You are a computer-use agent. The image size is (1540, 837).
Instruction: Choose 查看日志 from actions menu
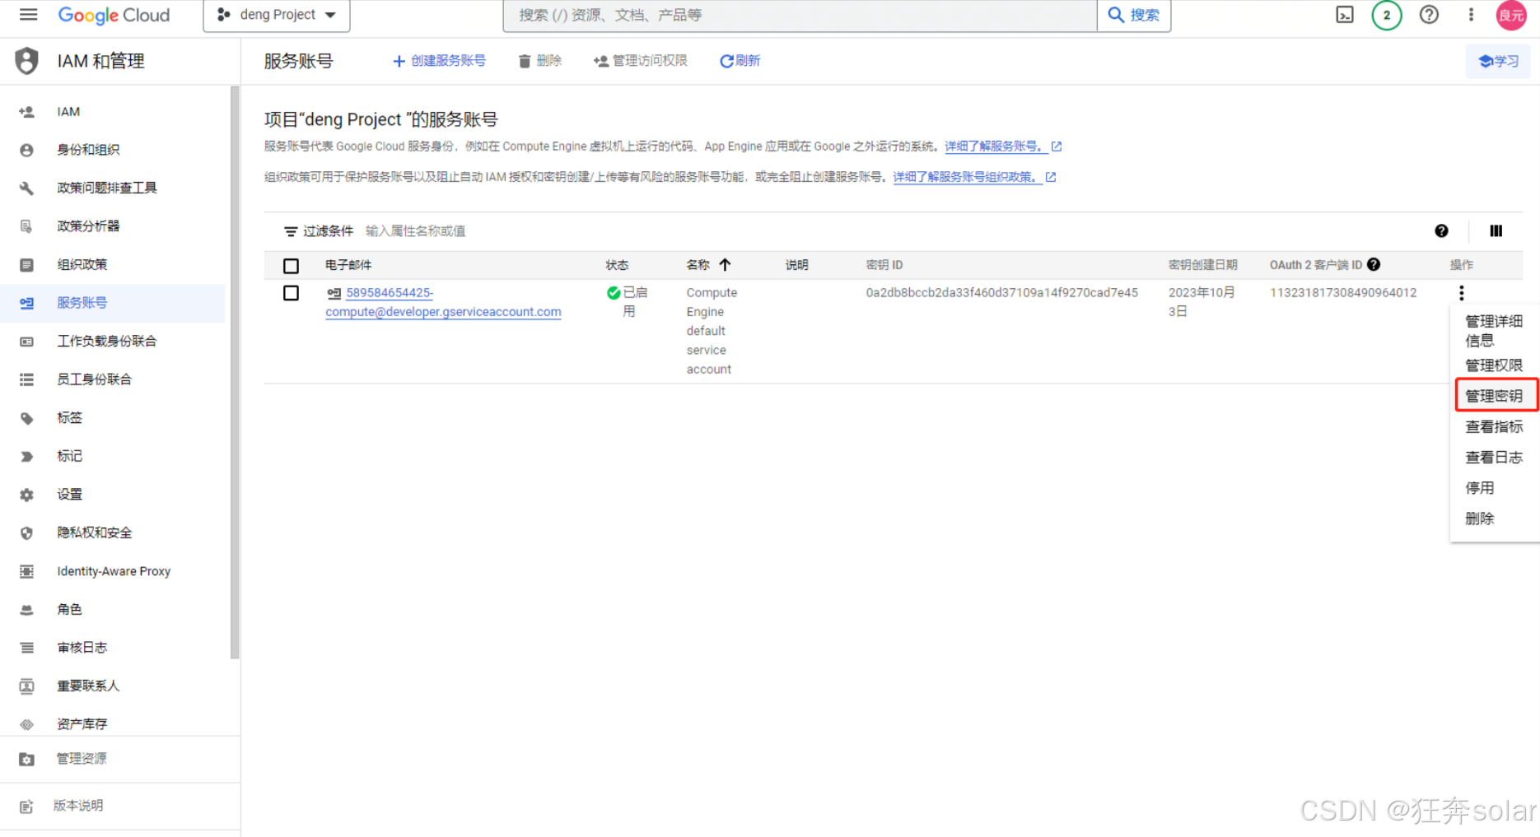pyautogui.click(x=1494, y=458)
